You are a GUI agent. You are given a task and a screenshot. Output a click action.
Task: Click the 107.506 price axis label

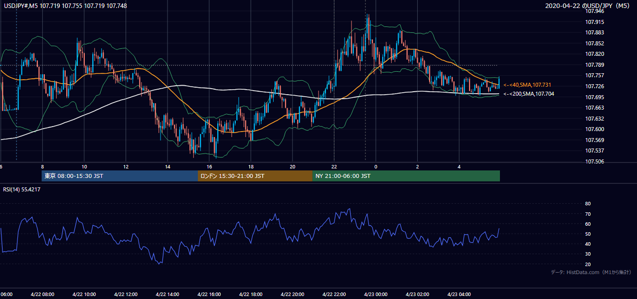pyautogui.click(x=594, y=161)
